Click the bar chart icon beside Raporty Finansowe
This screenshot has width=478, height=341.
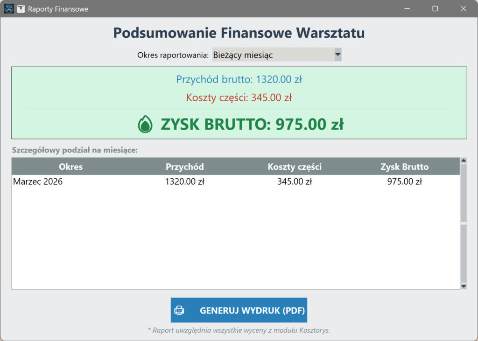(21, 9)
